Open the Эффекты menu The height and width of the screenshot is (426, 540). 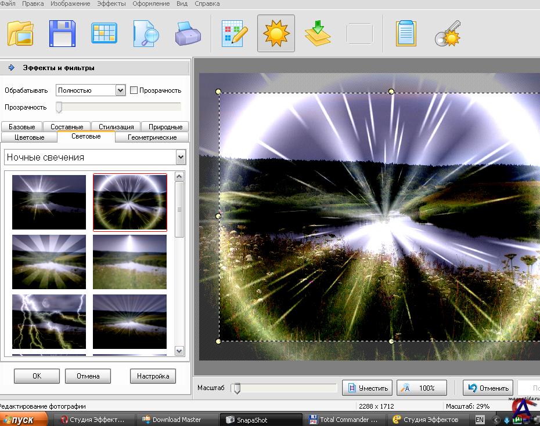[x=111, y=3]
